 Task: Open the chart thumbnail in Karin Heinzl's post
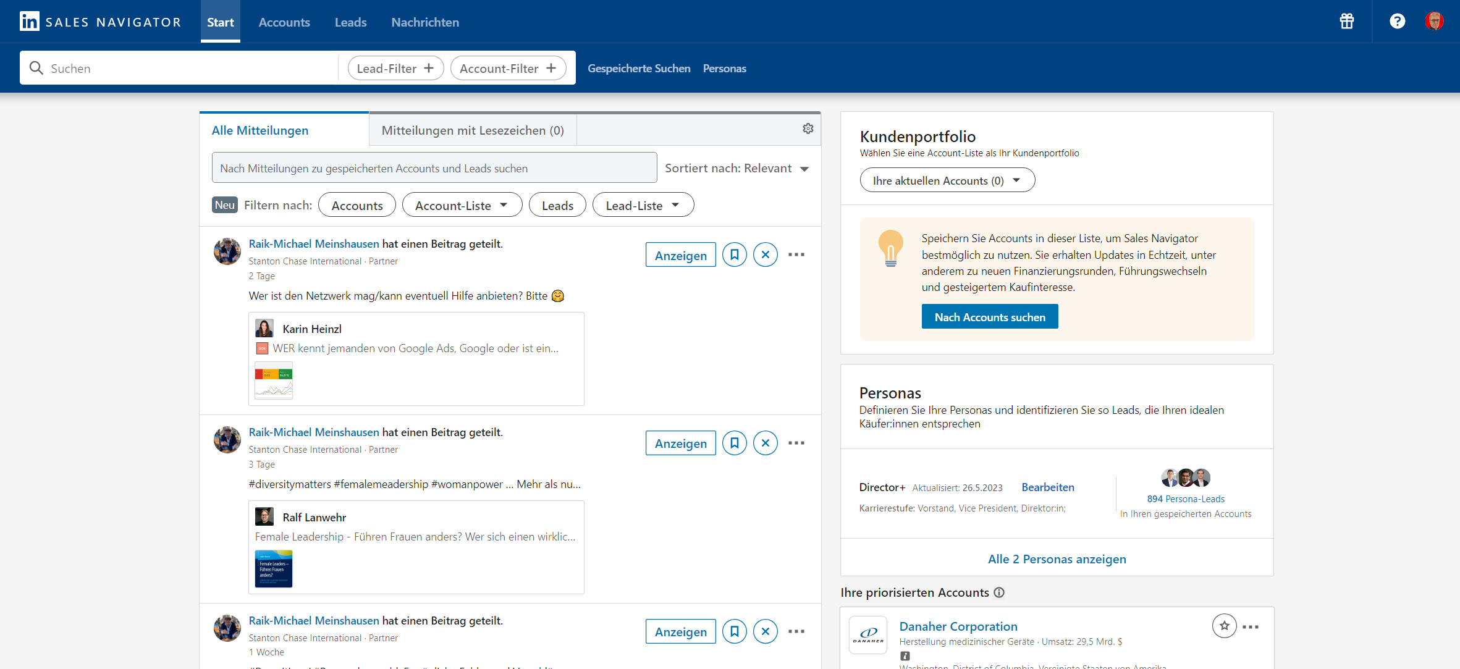tap(274, 381)
